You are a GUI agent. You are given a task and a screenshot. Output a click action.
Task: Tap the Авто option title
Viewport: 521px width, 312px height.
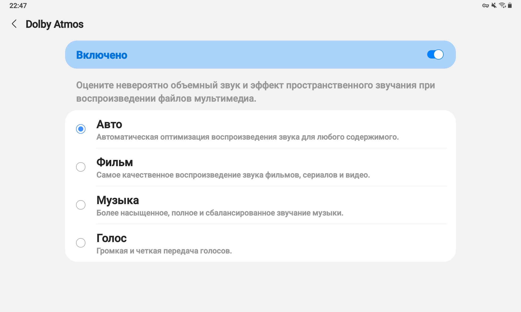click(x=109, y=124)
